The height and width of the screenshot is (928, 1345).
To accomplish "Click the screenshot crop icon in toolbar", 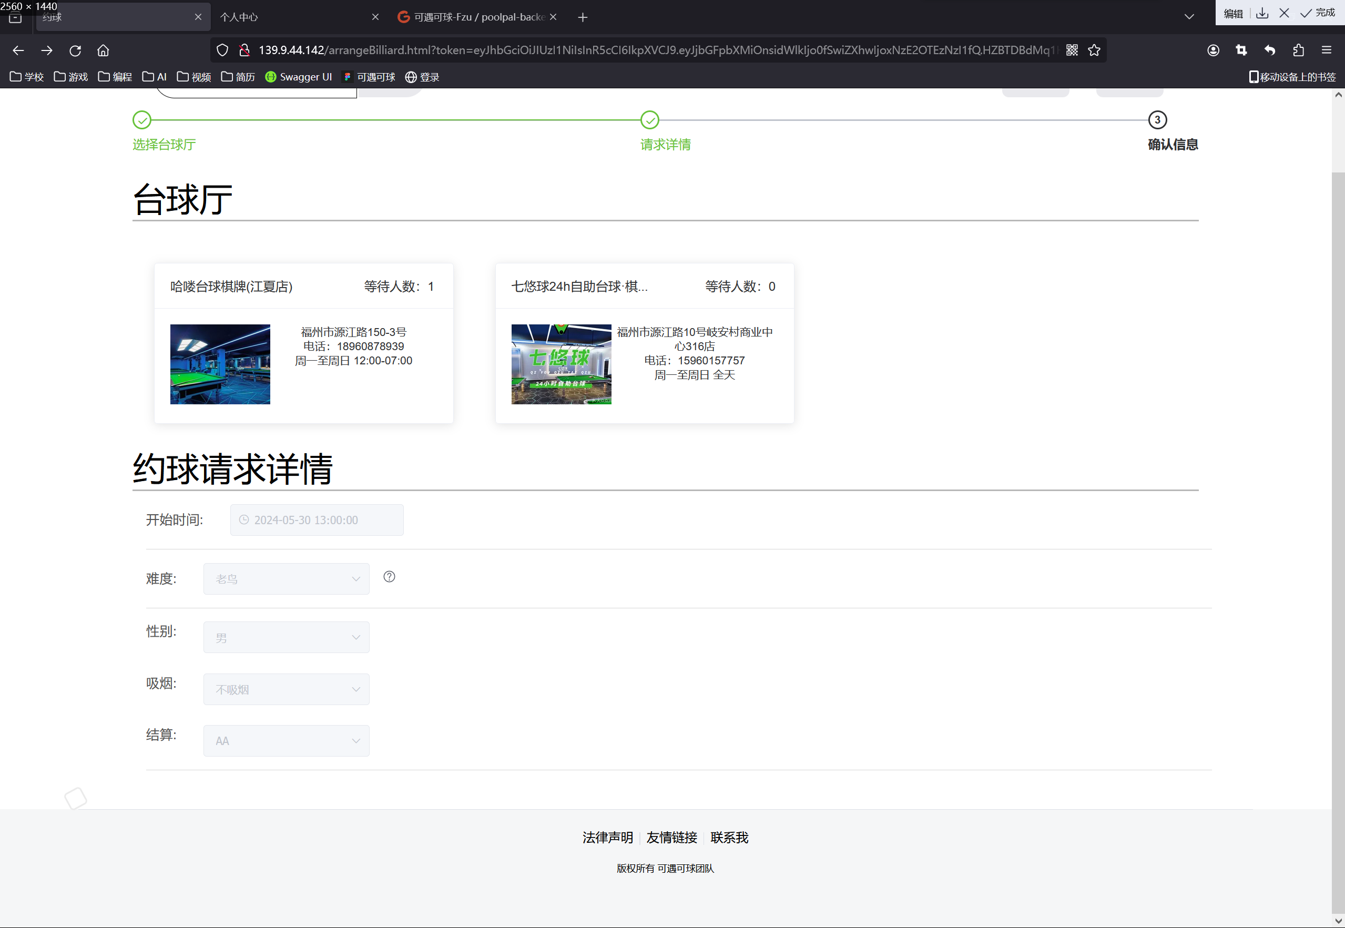I will [1241, 50].
